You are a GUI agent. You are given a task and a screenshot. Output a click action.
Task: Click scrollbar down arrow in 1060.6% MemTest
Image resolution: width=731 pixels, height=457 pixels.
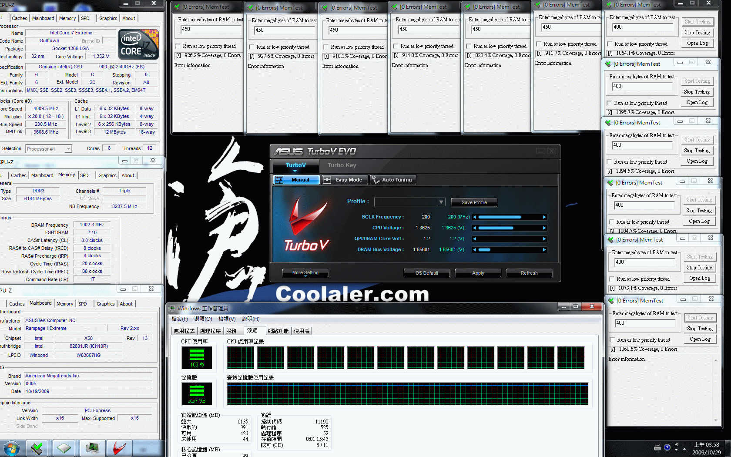tap(716, 420)
